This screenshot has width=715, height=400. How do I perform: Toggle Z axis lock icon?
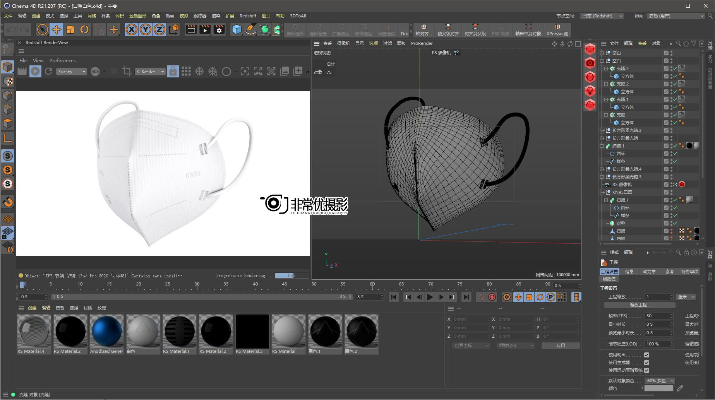coord(159,29)
